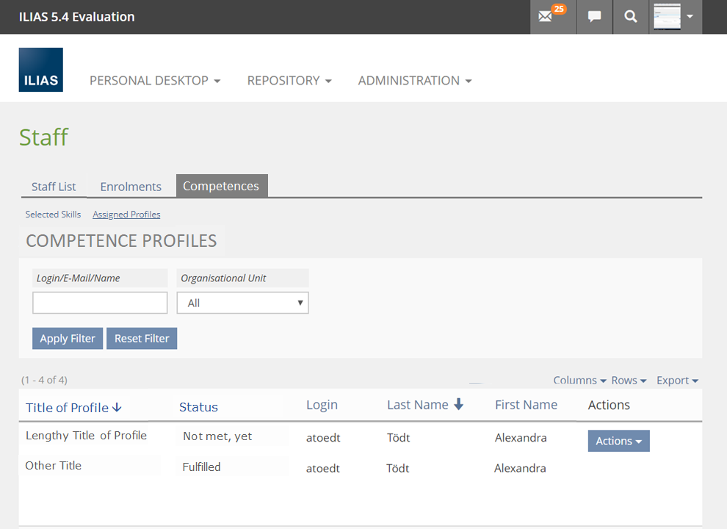Image resolution: width=727 pixels, height=529 pixels.
Task: Select the Competences tab
Action: pyautogui.click(x=221, y=187)
